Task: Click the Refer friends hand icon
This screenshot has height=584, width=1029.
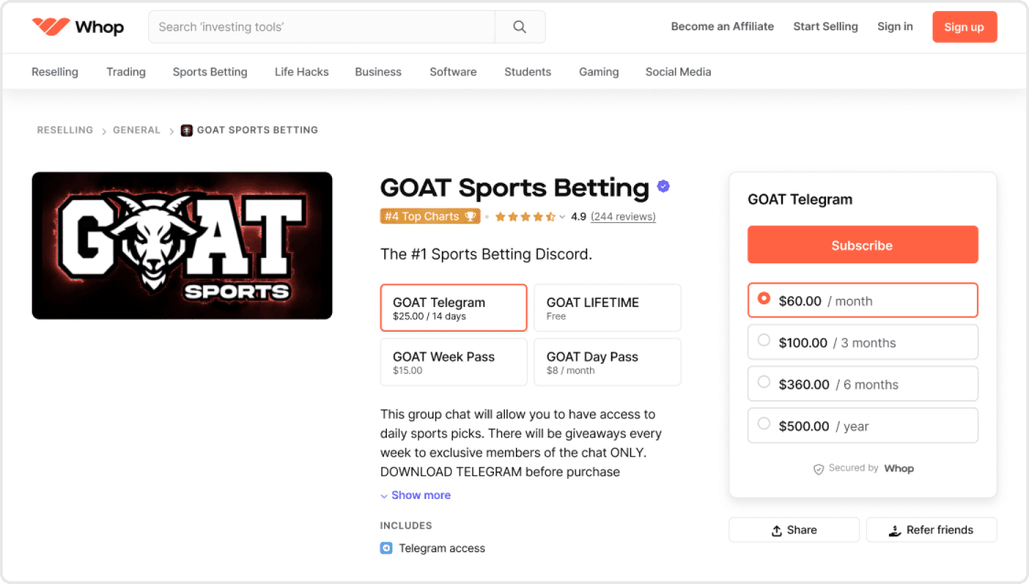Action: [x=895, y=531]
